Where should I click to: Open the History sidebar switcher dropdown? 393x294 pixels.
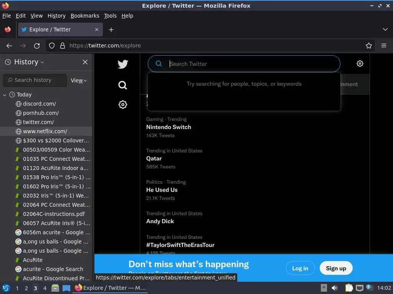(x=25, y=62)
